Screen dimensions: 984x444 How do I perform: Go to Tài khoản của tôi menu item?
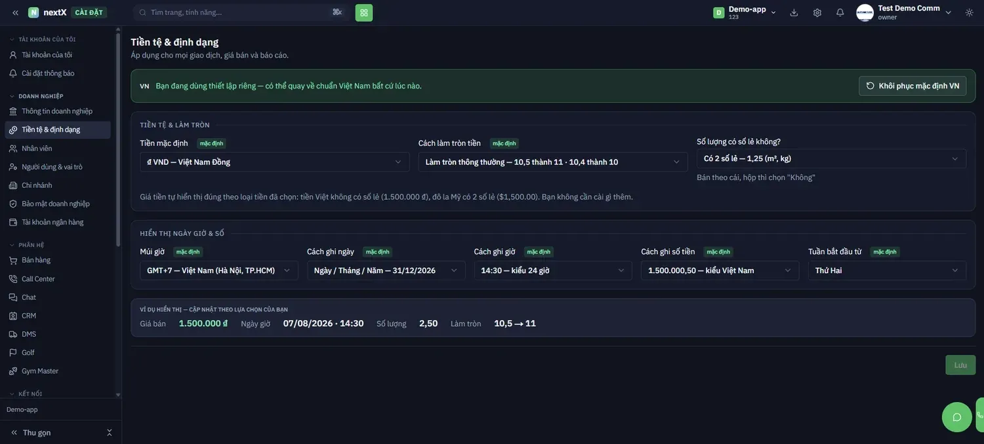coord(58,55)
